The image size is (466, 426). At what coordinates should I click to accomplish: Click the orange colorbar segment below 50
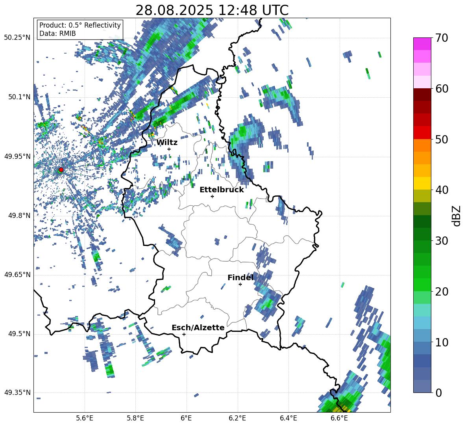[x=422, y=145]
